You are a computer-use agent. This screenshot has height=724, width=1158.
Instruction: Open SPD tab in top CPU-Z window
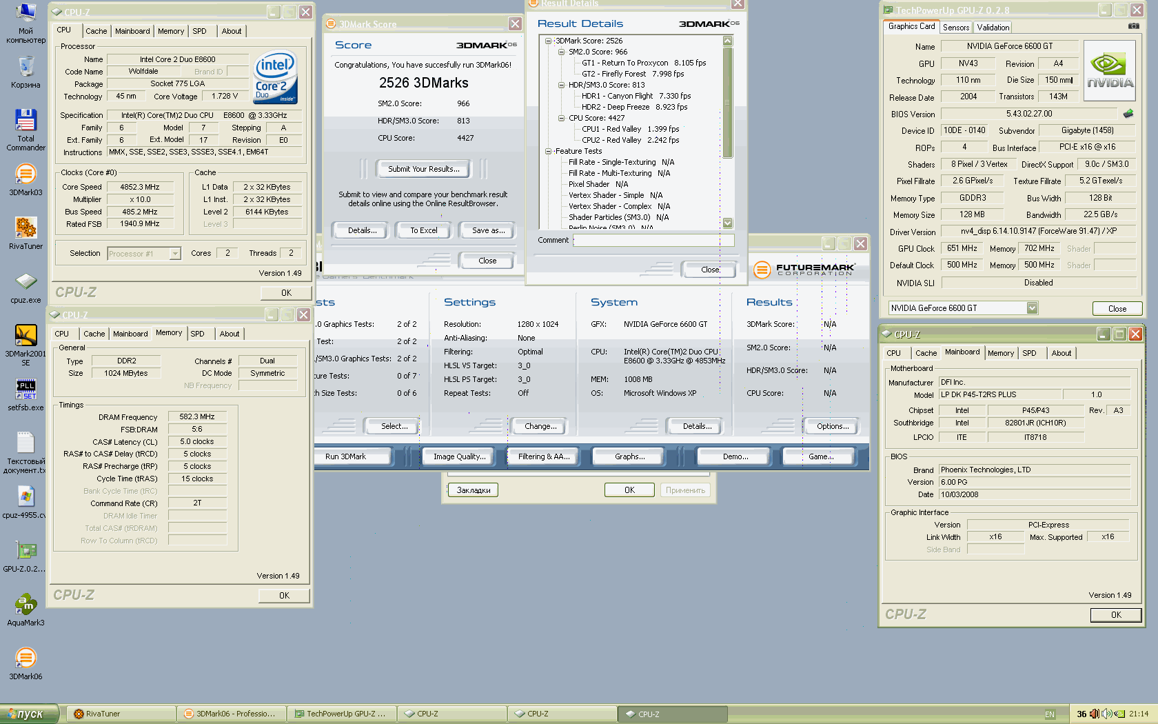pyautogui.click(x=199, y=31)
